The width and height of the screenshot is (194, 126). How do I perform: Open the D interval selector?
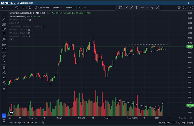[23, 8]
